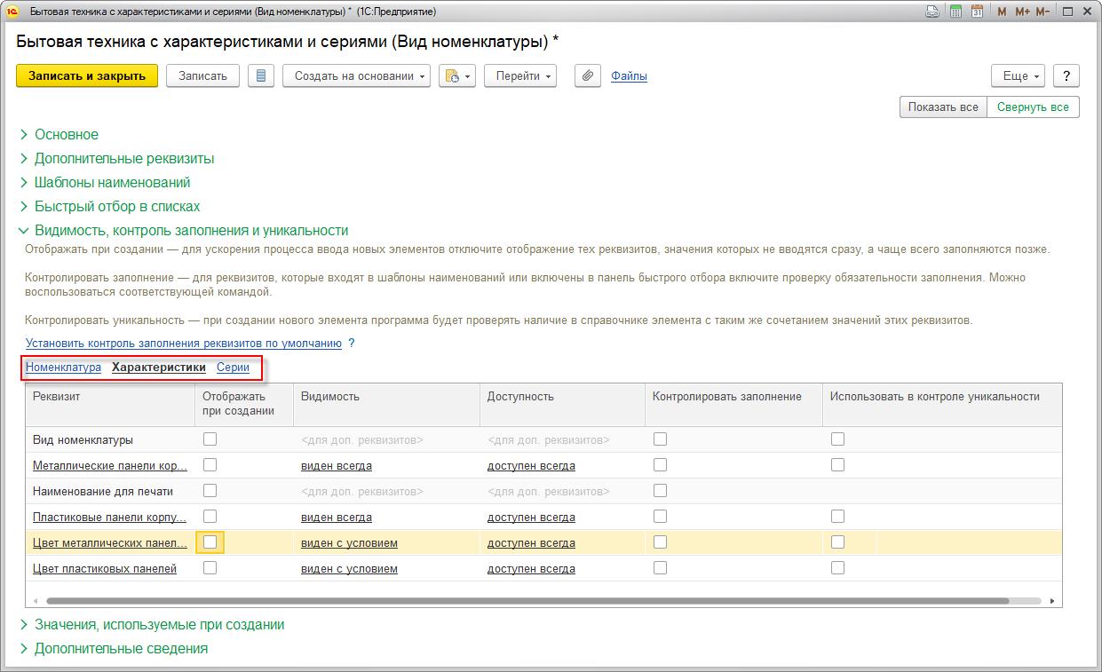The height and width of the screenshot is (672, 1102).
Task: Toggle 'Отображать при создании' for Цвет металлических панелей
Action: [210, 542]
